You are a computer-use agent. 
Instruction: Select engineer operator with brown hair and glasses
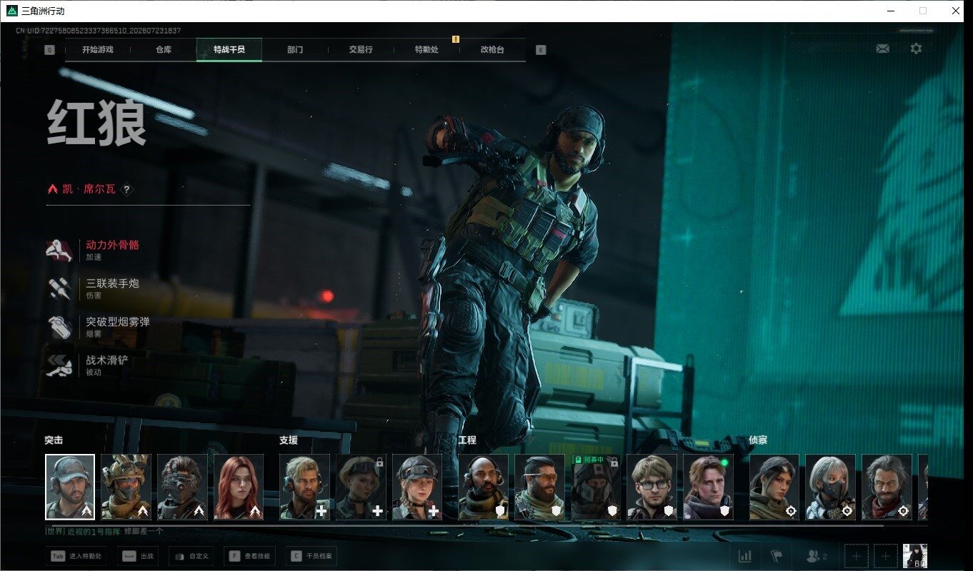point(652,487)
